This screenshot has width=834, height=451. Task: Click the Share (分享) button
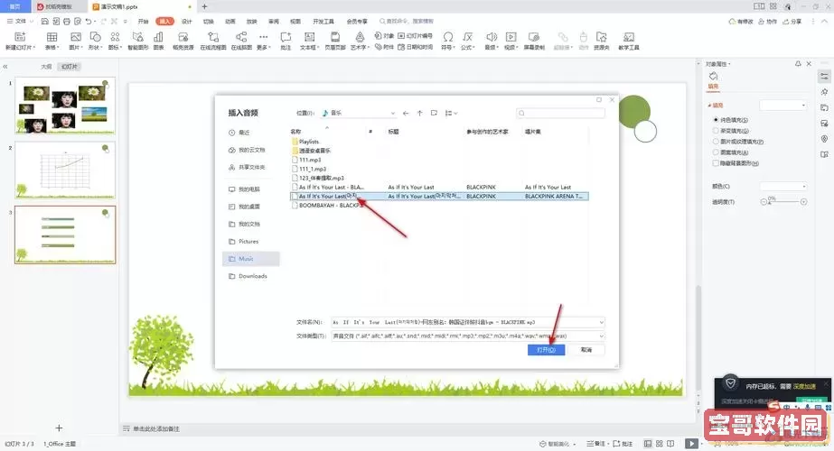coord(792,22)
